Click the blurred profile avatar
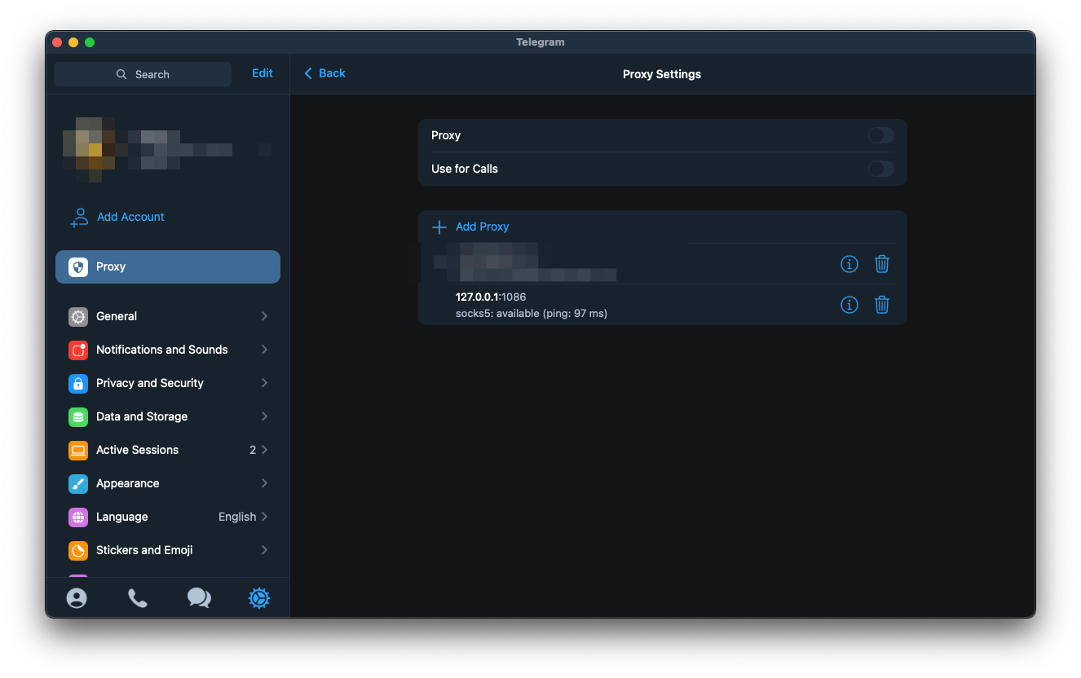This screenshot has width=1081, height=678. pos(90,150)
